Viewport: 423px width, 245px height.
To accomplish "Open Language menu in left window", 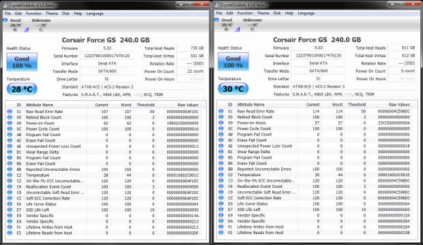I will [x=95, y=14].
